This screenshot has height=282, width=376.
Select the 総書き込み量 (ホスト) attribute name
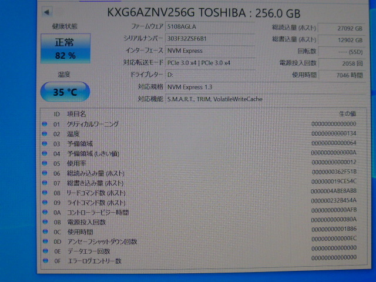click(x=95, y=183)
